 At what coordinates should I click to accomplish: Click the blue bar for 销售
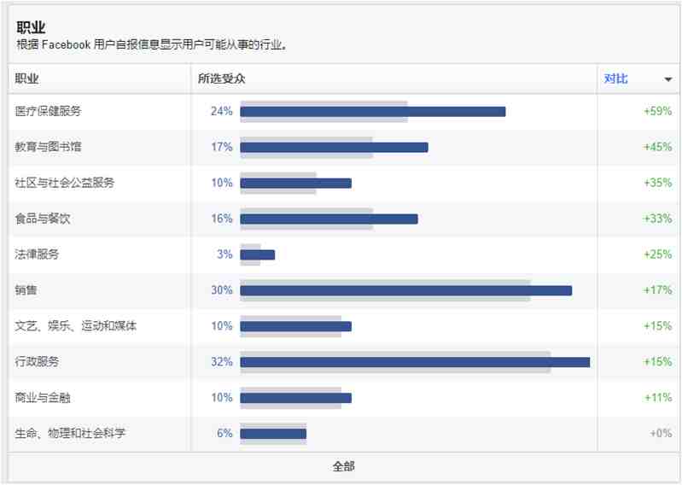(405, 290)
